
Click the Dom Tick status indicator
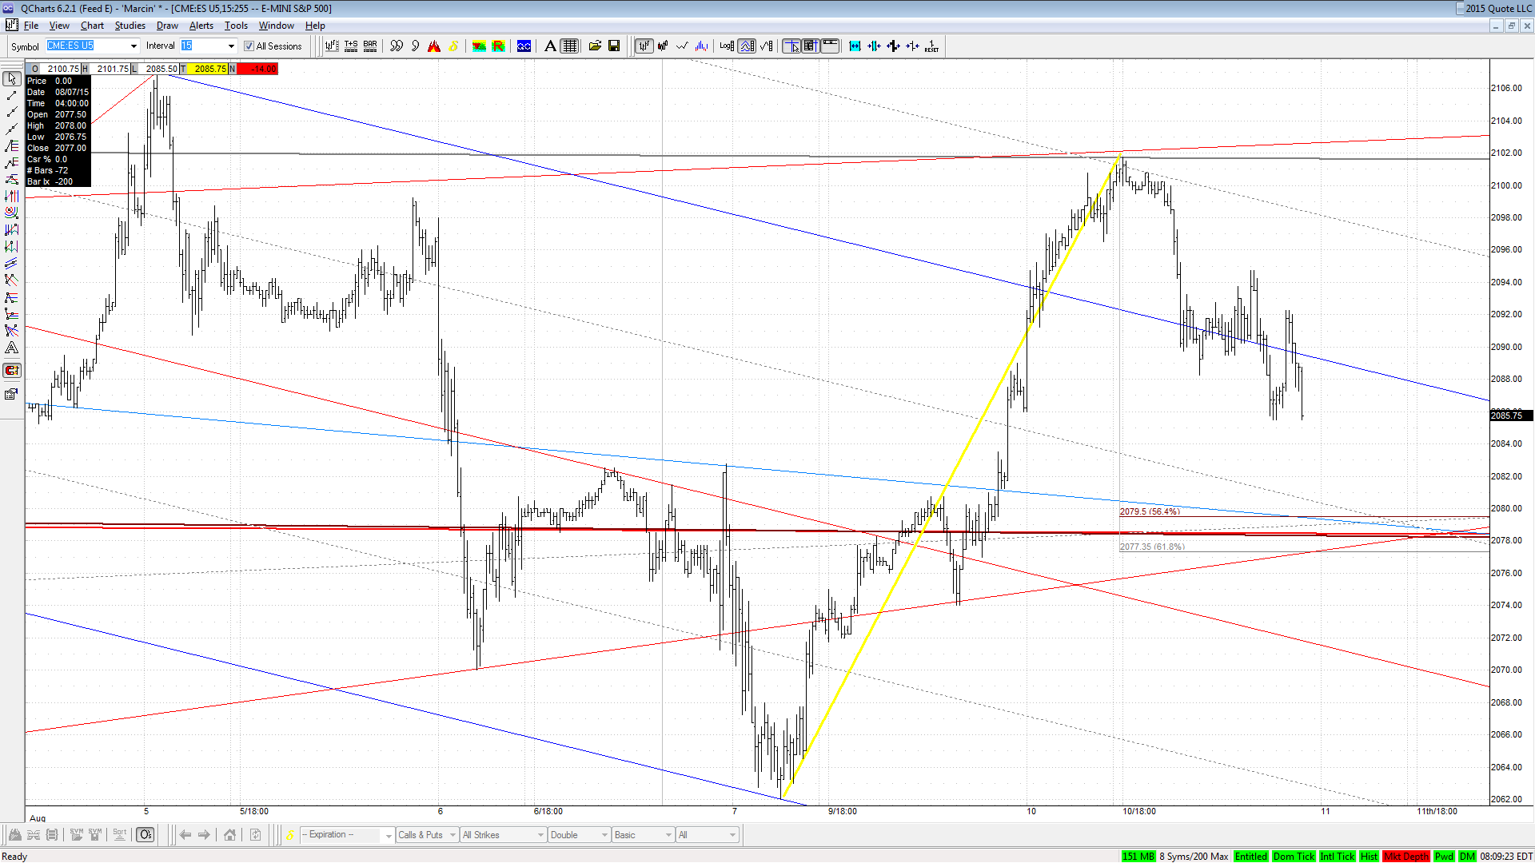[x=1294, y=857]
